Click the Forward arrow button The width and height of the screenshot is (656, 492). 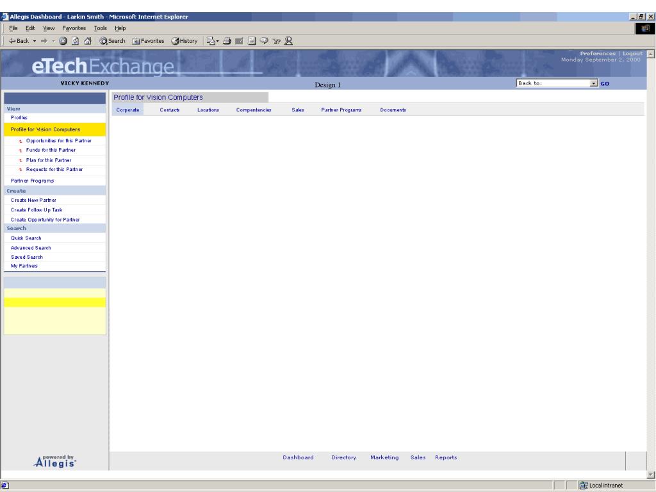point(44,41)
